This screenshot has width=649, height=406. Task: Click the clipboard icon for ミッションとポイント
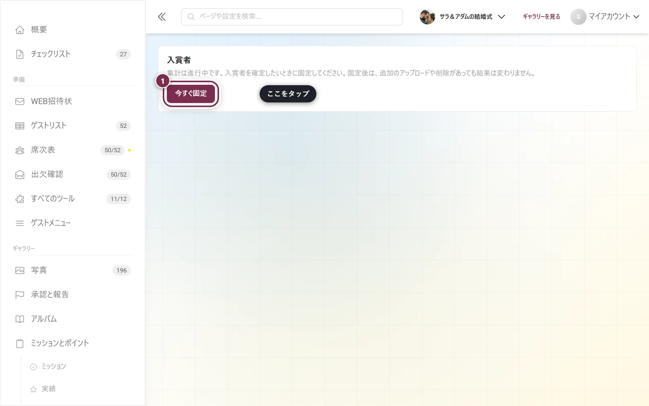[20, 344]
